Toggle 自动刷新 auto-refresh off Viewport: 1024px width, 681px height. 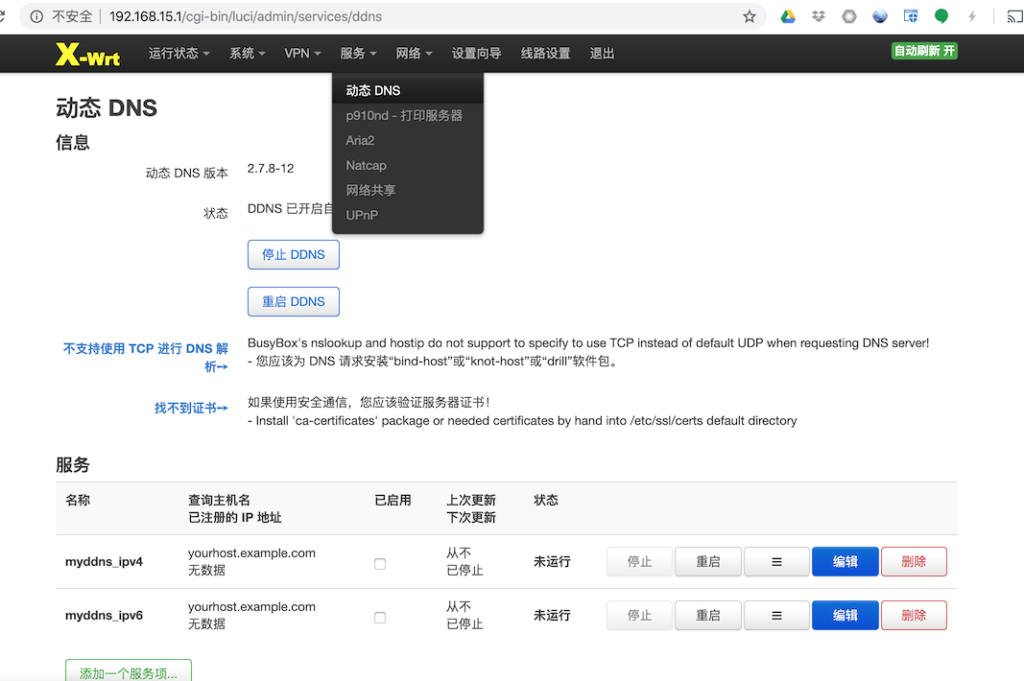tap(923, 50)
